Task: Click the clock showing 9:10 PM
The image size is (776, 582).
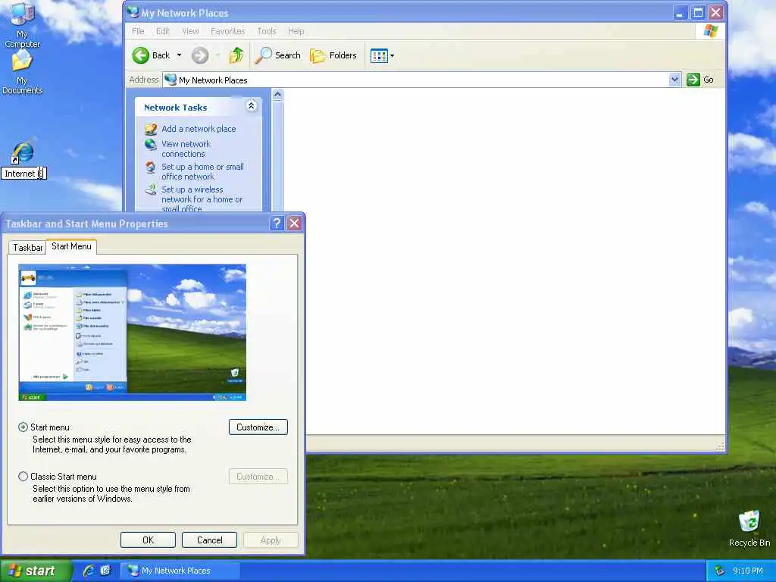Action: 747,571
